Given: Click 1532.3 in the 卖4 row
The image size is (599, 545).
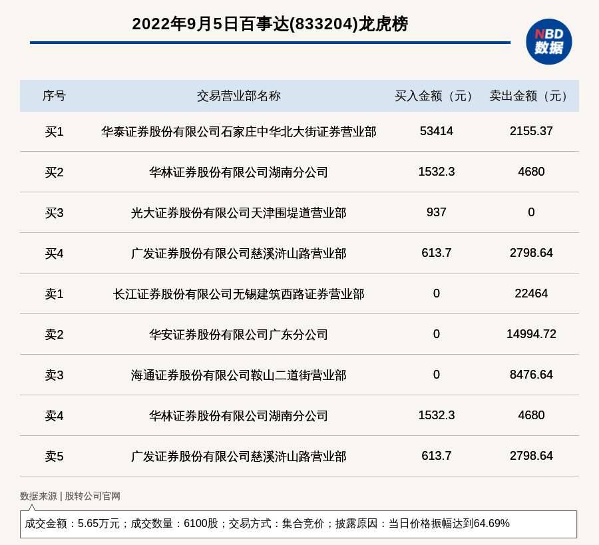Looking at the screenshot, I should click(436, 415).
